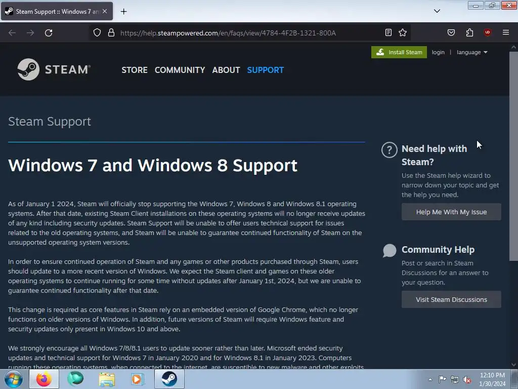Click Visit Steam Discussions button
The image size is (518, 389).
click(451, 299)
